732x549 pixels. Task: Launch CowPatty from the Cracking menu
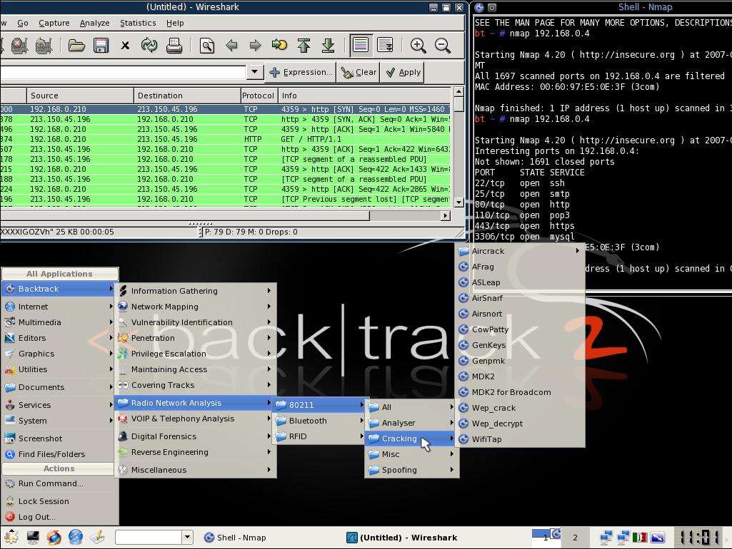520,329
